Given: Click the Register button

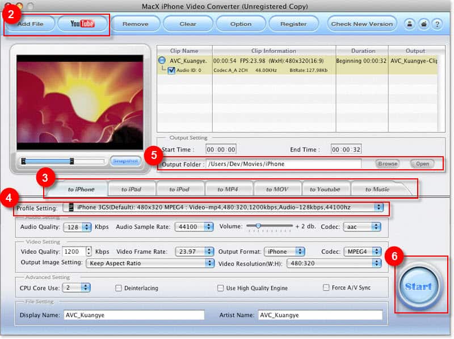Looking at the screenshot, I should pyautogui.click(x=293, y=24).
